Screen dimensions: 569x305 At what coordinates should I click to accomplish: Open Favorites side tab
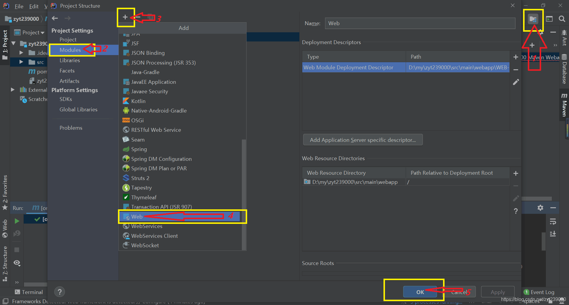click(x=5, y=192)
